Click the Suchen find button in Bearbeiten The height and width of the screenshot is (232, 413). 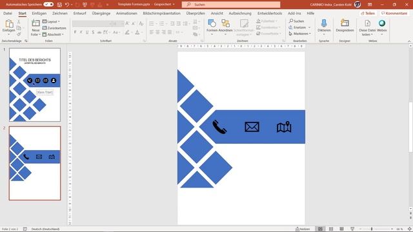[297, 21]
